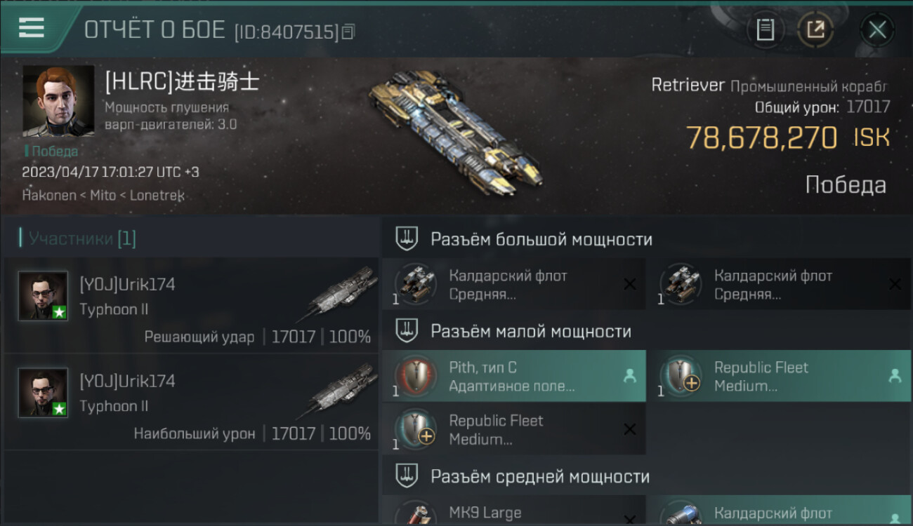913x526 pixels.
Task: Select the MK9 Large module
Action: [x=513, y=512]
